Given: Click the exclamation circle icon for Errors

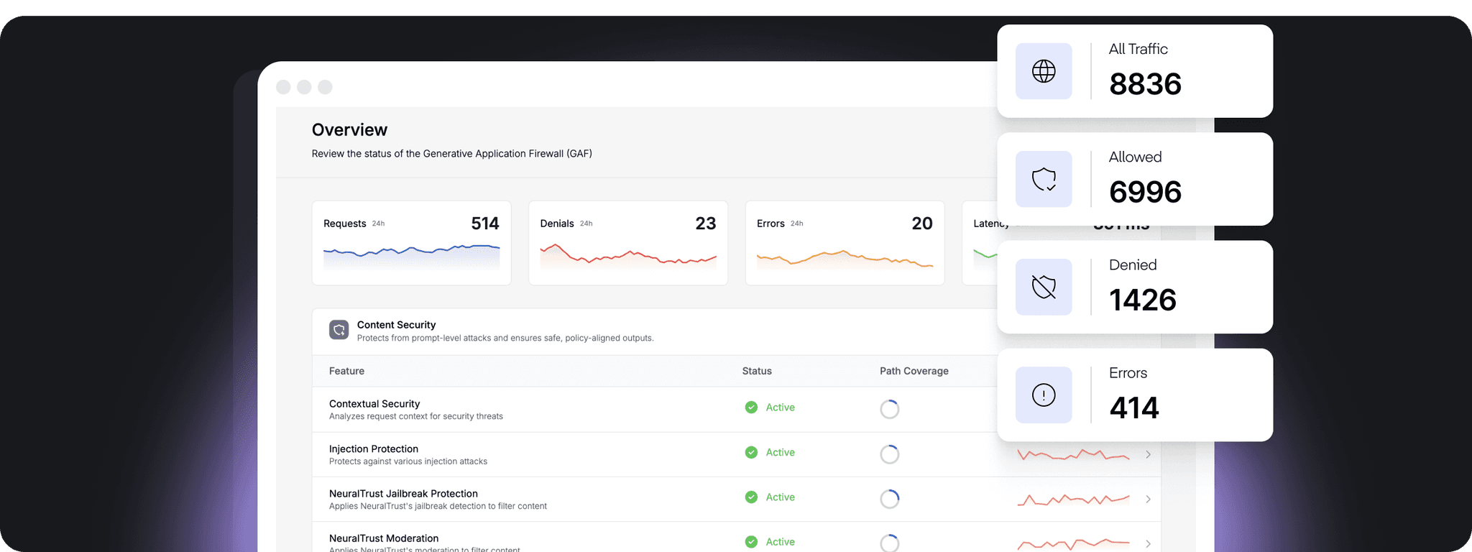Looking at the screenshot, I should point(1044,395).
